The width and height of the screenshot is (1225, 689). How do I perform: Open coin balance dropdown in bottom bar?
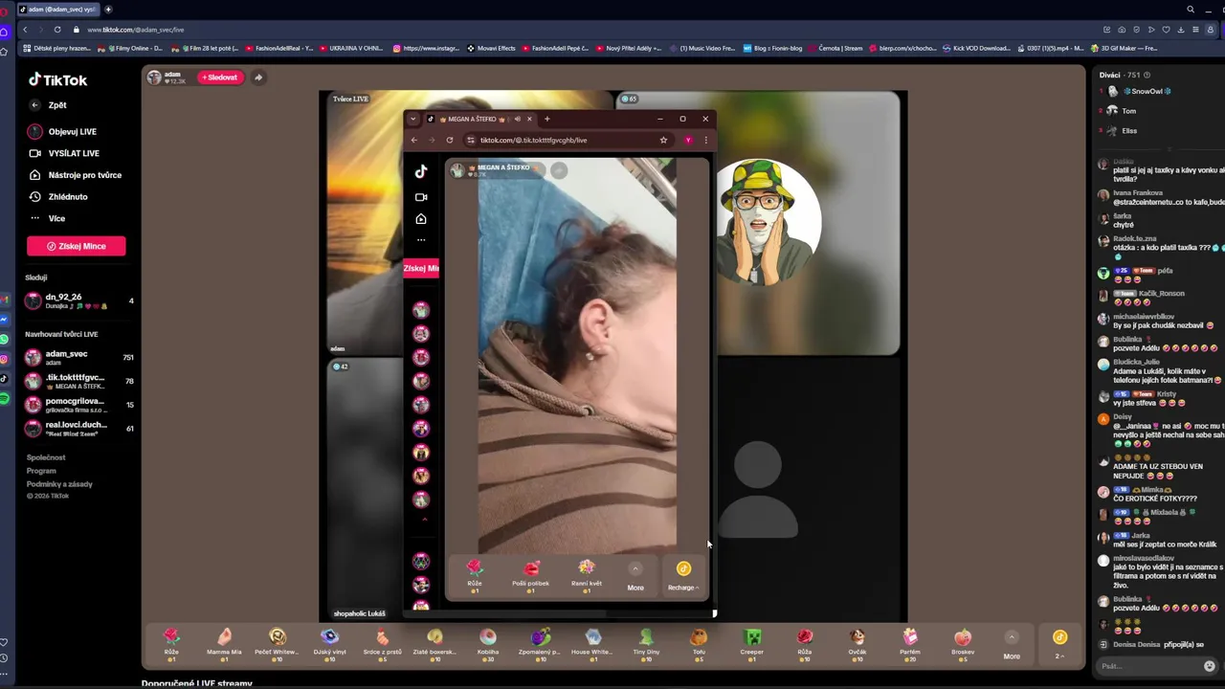(x=1059, y=644)
